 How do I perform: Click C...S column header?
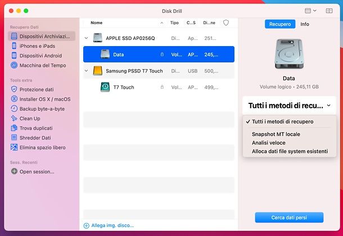[191, 22]
